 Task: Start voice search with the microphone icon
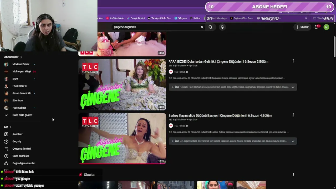(222, 27)
